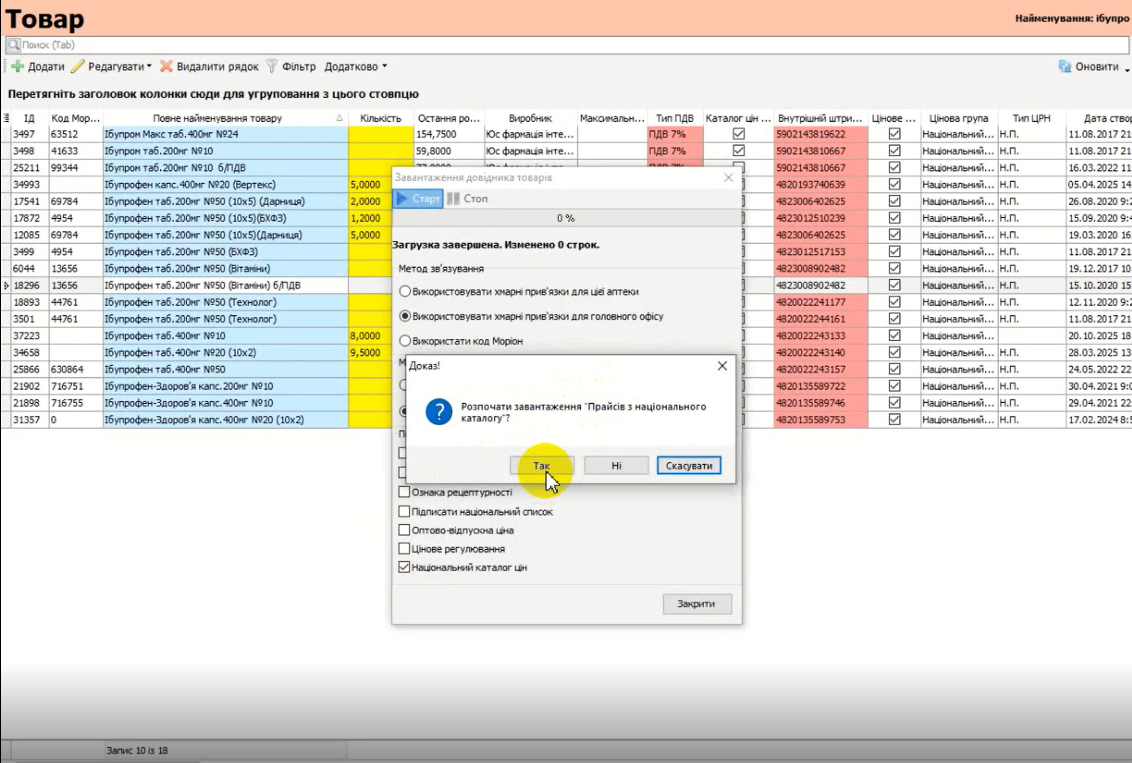Uncheck Національний каталог цін checkbox
Image resolution: width=1132 pixels, height=763 pixels.
point(404,567)
